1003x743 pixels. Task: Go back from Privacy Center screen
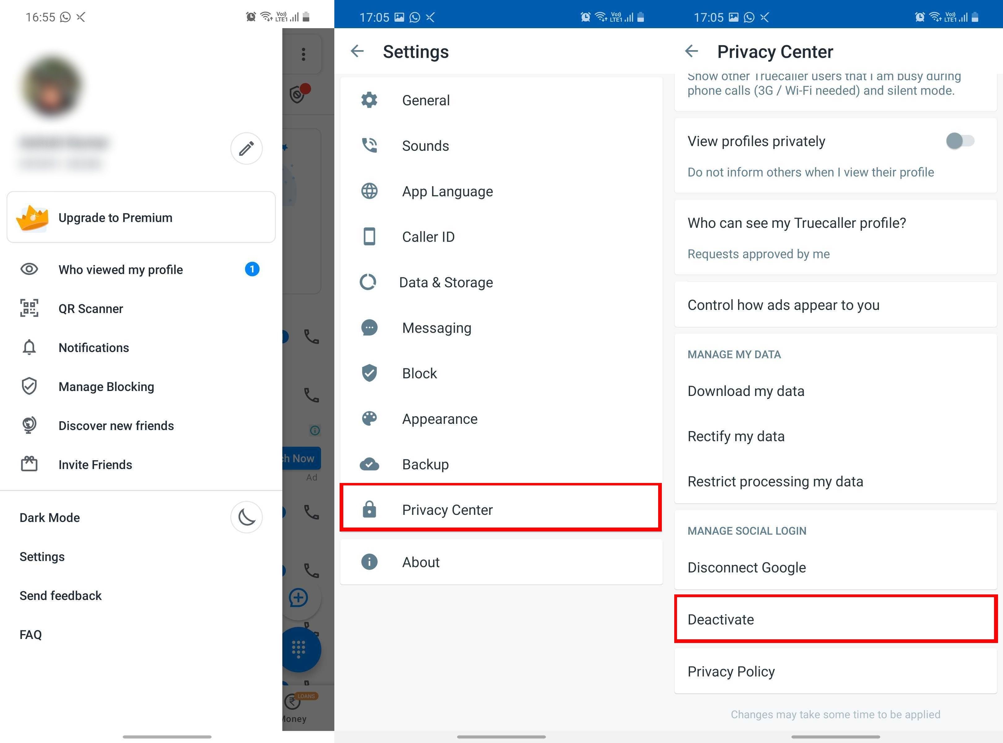pos(691,51)
